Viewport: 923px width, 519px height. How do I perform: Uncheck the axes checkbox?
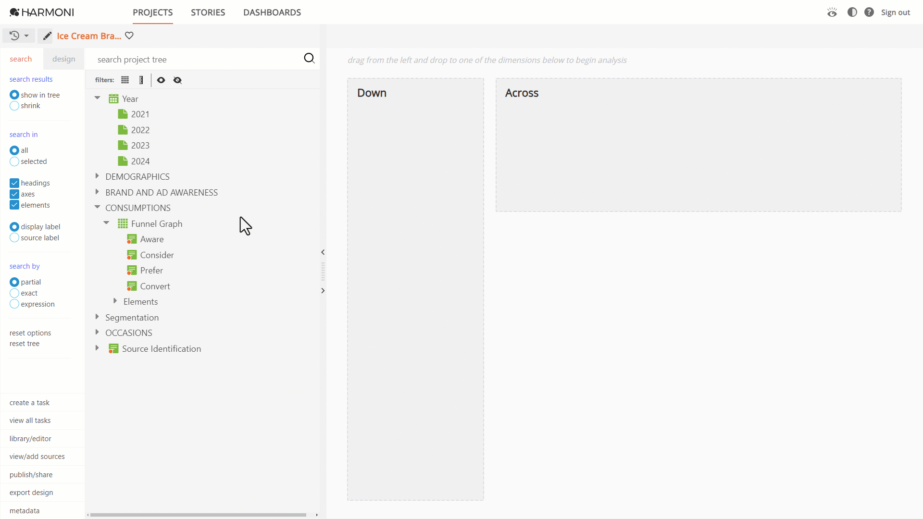click(x=14, y=194)
